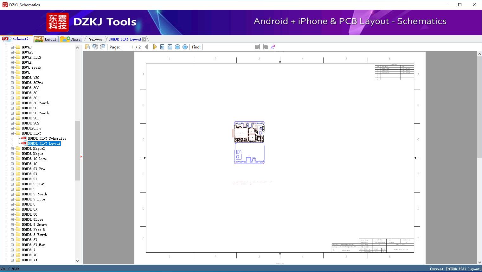The height and width of the screenshot is (272, 482).
Task: Click the DZKJ Schematics title bar icon
Action: click(x=5, y=5)
